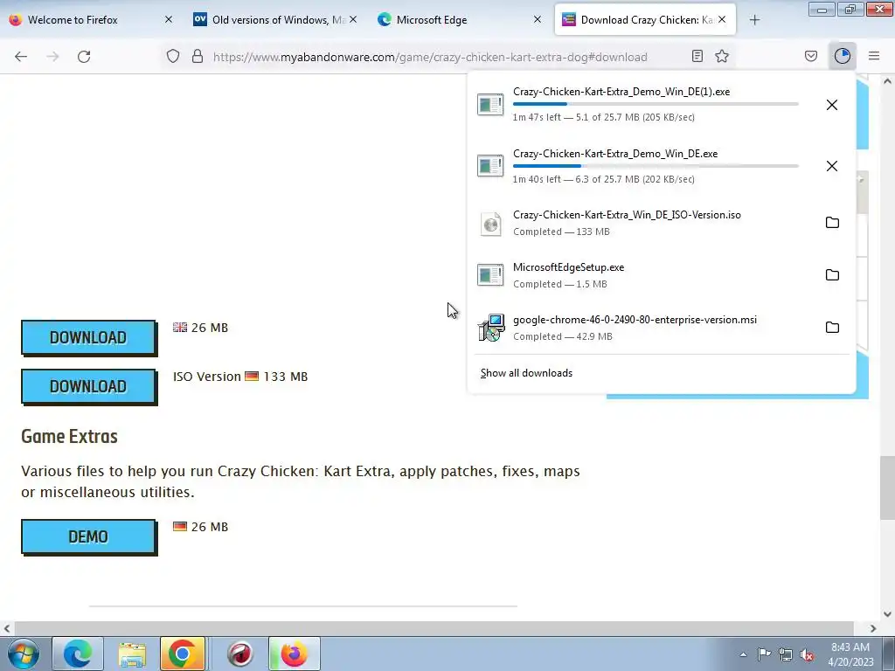
Task: Launch Google Chrome from the taskbar
Action: point(183,654)
